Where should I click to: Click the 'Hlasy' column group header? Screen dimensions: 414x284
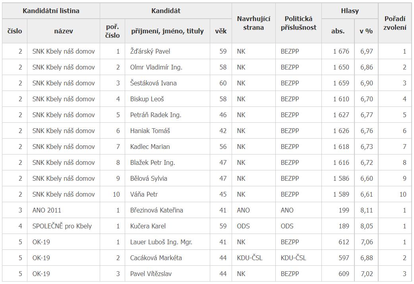(350, 11)
